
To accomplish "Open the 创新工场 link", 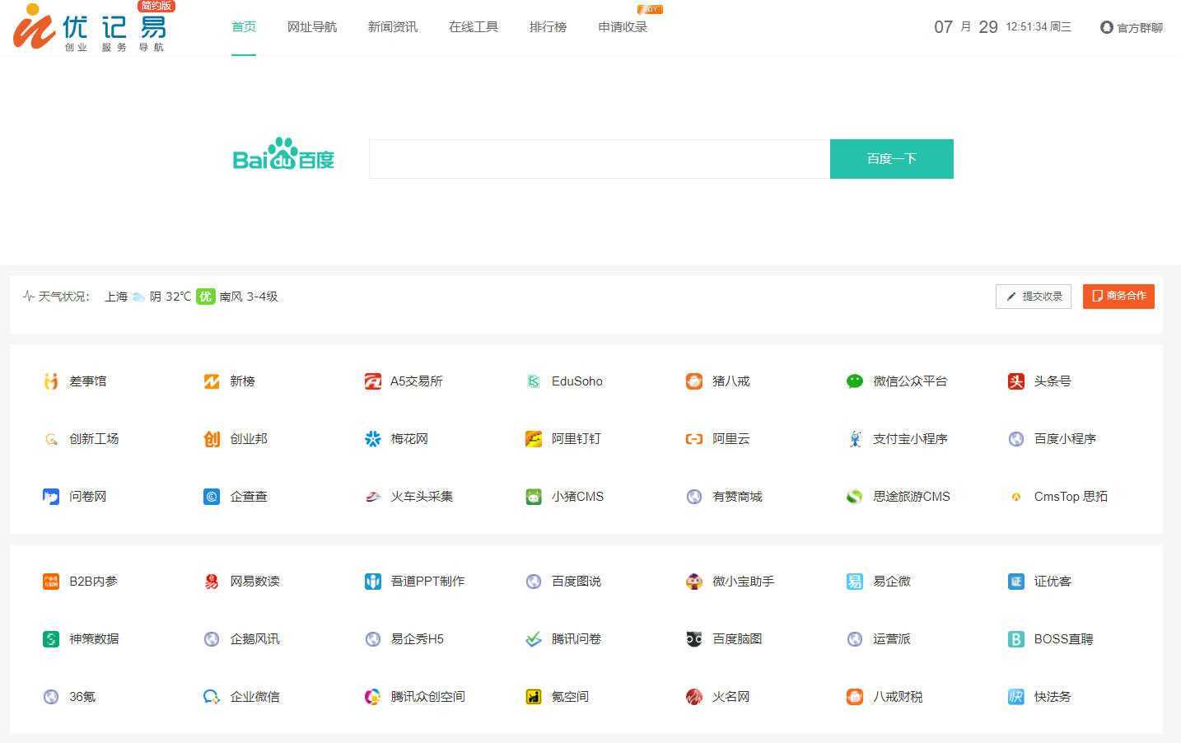I will [94, 439].
